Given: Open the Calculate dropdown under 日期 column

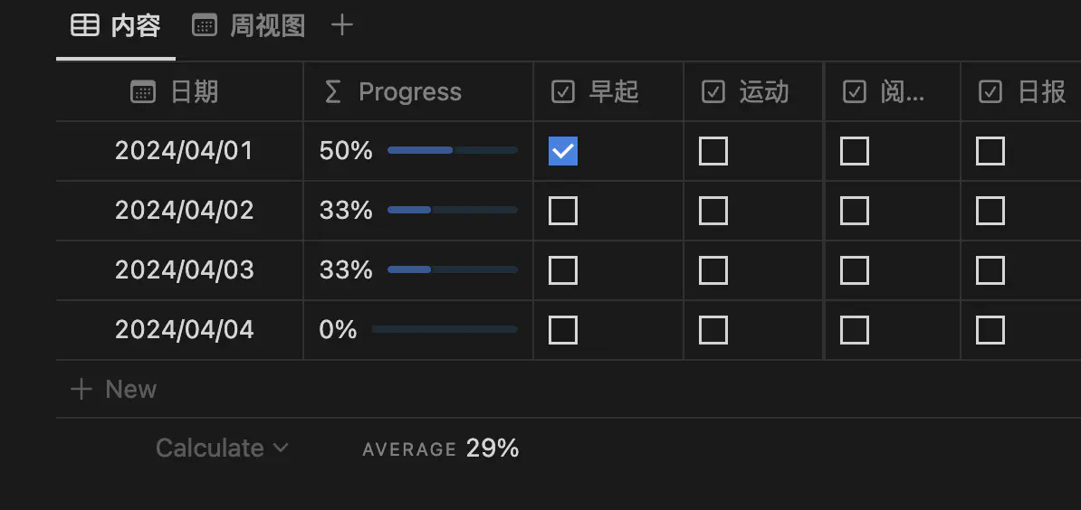Looking at the screenshot, I should tap(222, 448).
